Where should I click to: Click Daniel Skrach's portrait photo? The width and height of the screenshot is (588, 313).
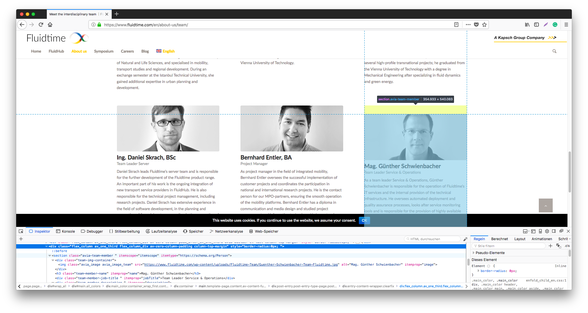click(x=168, y=128)
